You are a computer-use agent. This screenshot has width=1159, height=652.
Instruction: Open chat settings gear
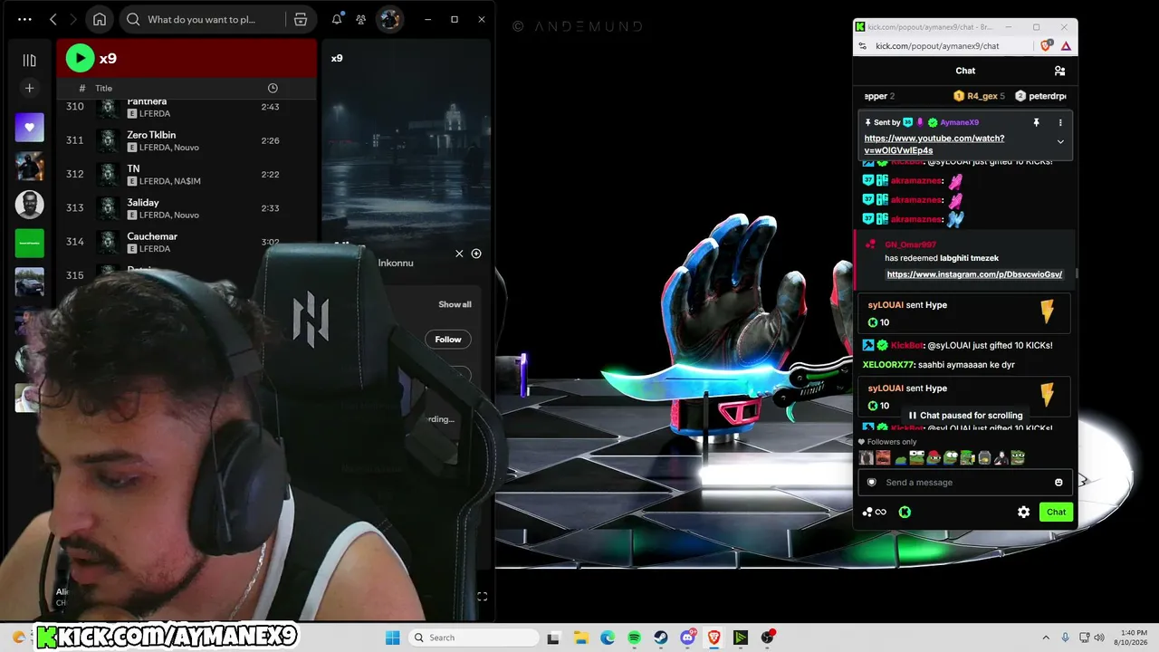click(x=1023, y=513)
